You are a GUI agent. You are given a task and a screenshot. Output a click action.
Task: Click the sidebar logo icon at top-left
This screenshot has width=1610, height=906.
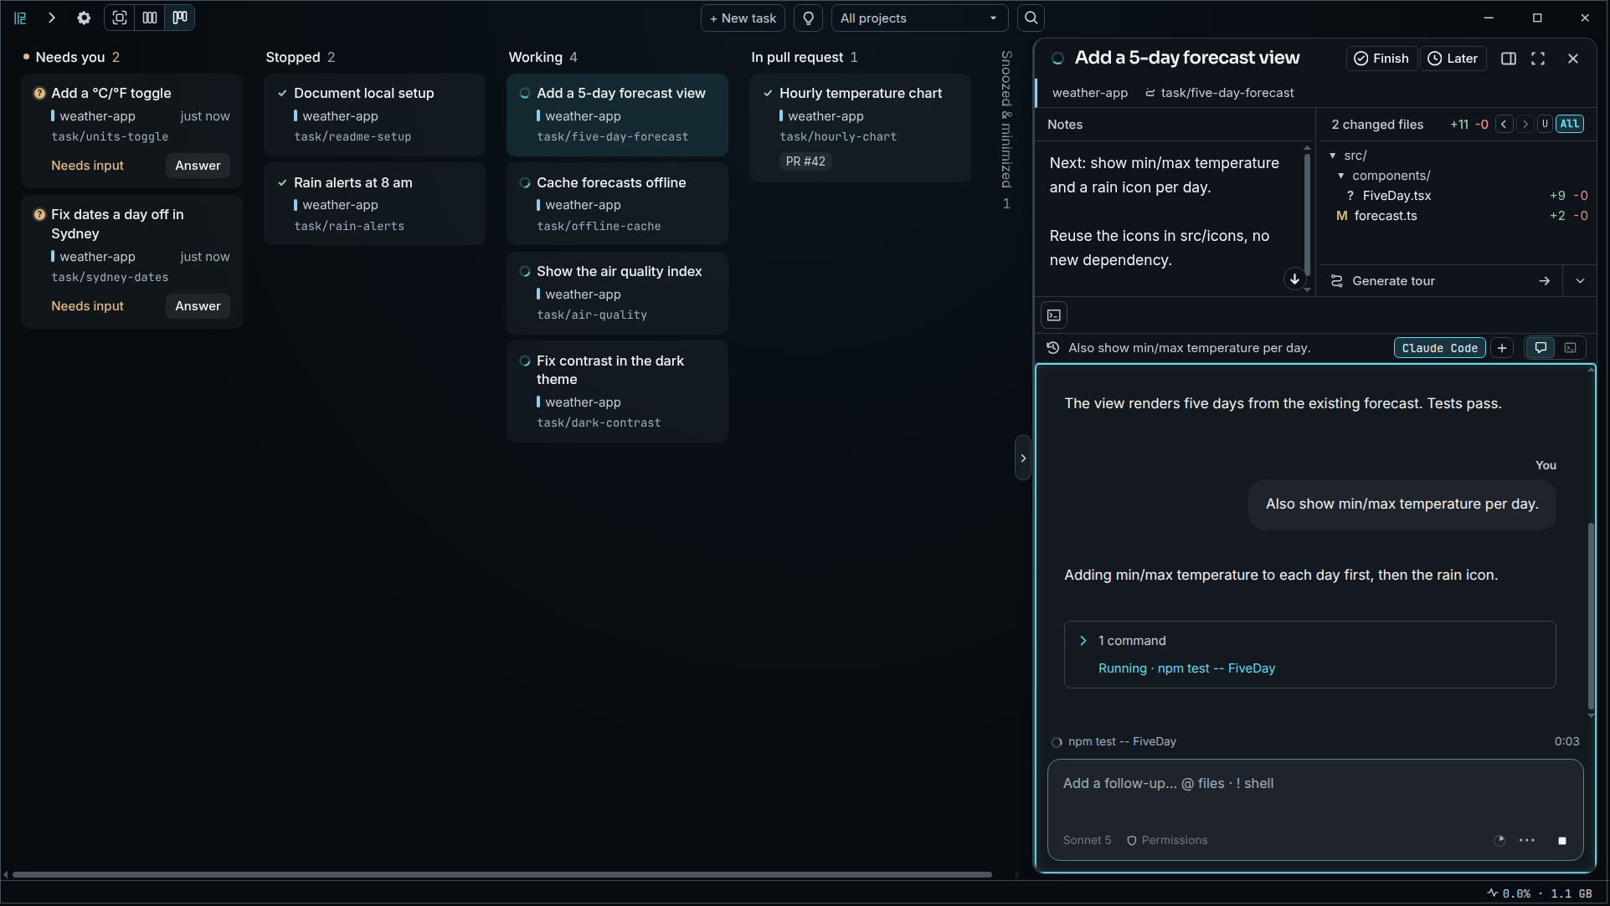[x=20, y=18]
